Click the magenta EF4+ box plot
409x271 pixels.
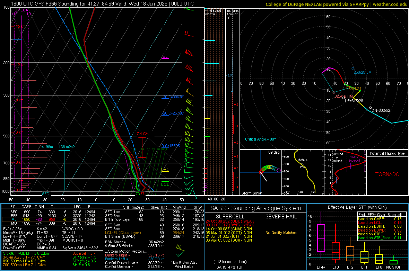click(321, 236)
